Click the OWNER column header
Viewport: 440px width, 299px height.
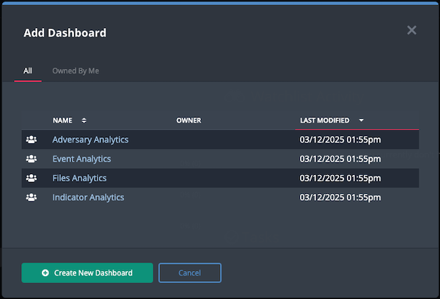pos(188,120)
